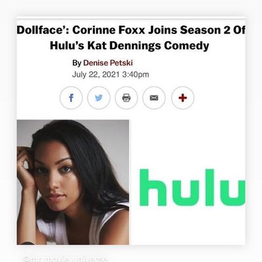Image resolution: width=262 pixels, height=262 pixels.
Task: Click the word Comedy in headline
Action: pyautogui.click(x=187, y=46)
